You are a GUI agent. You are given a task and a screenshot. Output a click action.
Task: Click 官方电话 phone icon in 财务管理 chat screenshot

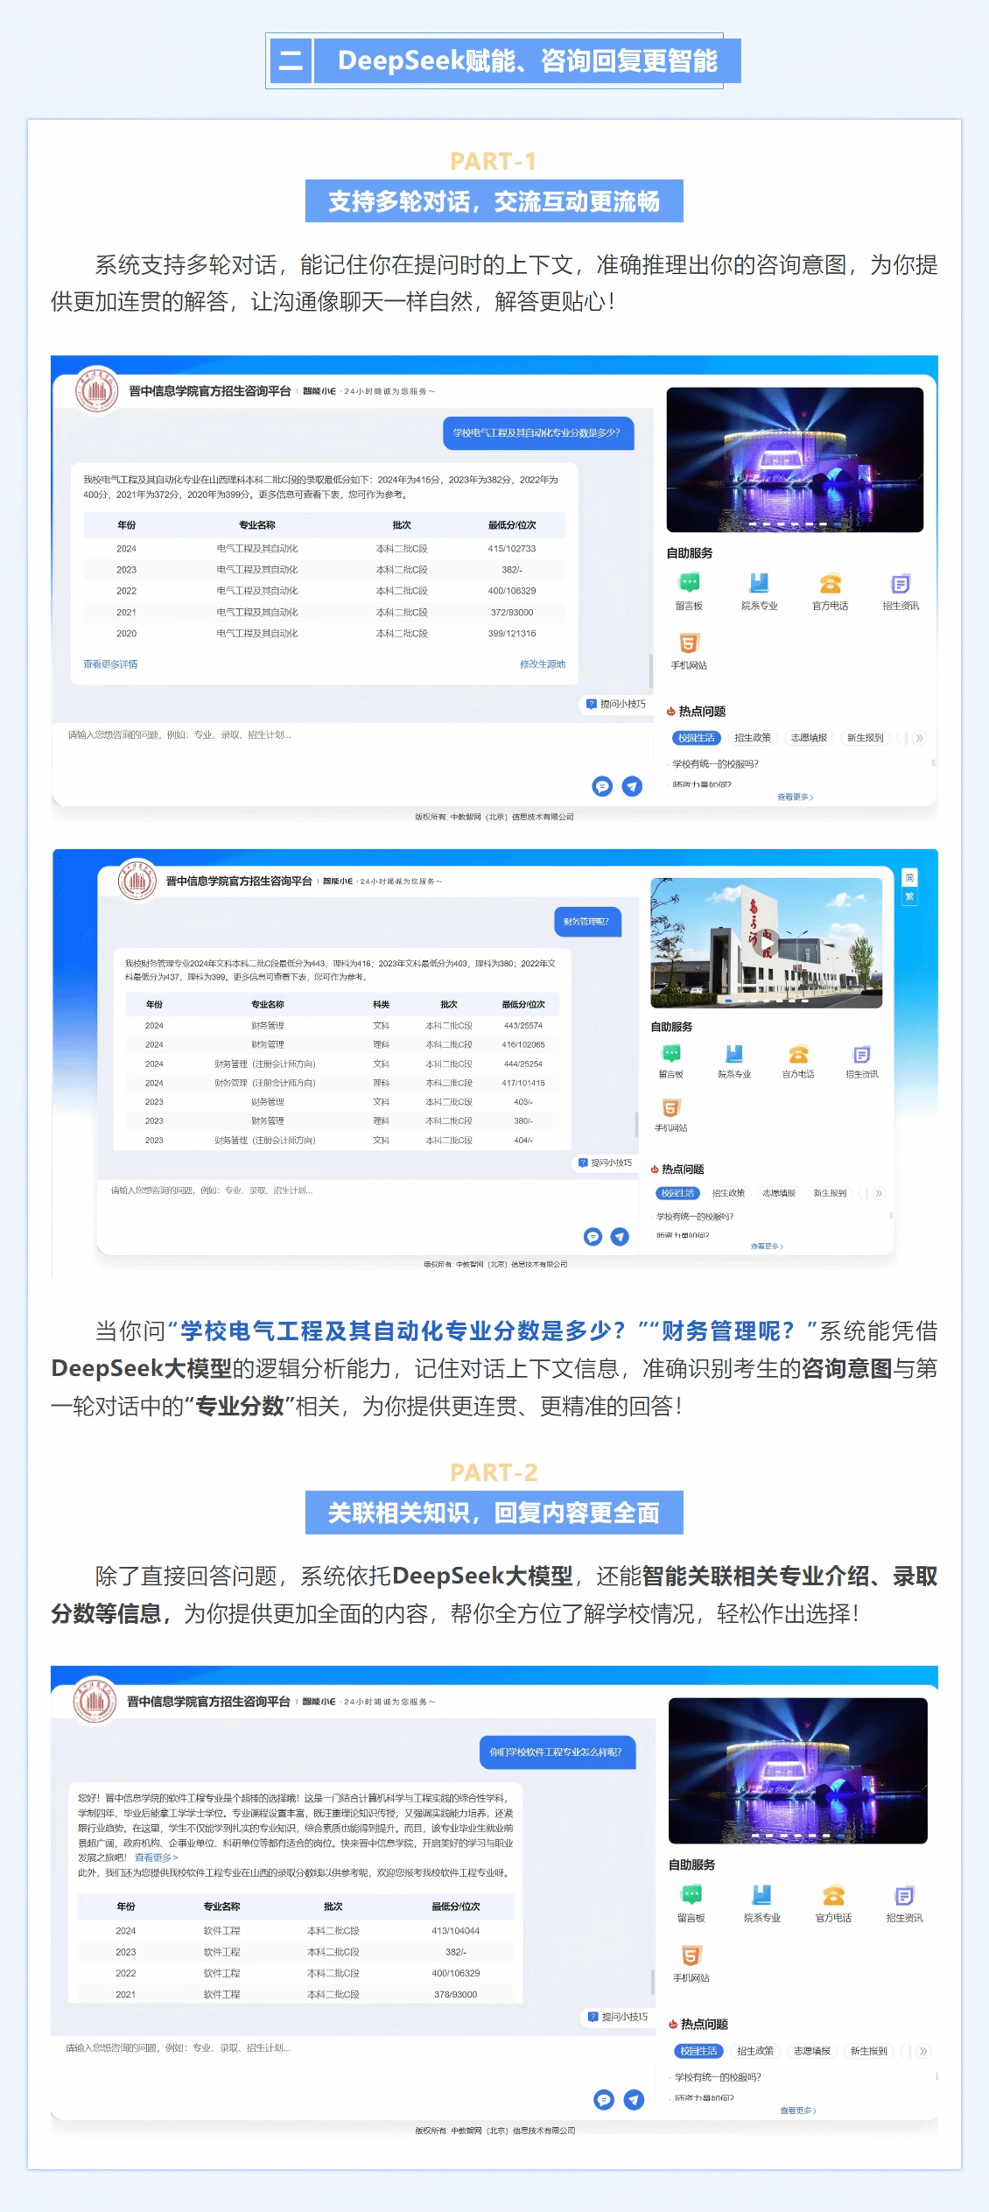(798, 1054)
